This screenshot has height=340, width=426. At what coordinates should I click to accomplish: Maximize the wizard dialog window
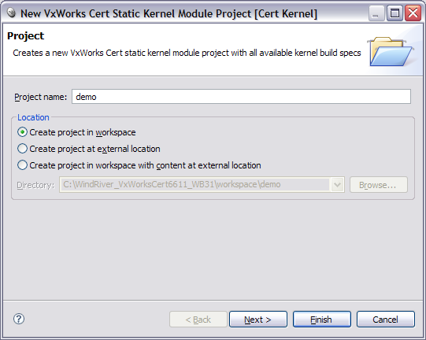(395, 13)
